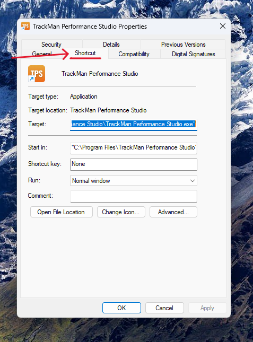Click the Target type label
The height and width of the screenshot is (342, 253).
[x=43, y=97]
